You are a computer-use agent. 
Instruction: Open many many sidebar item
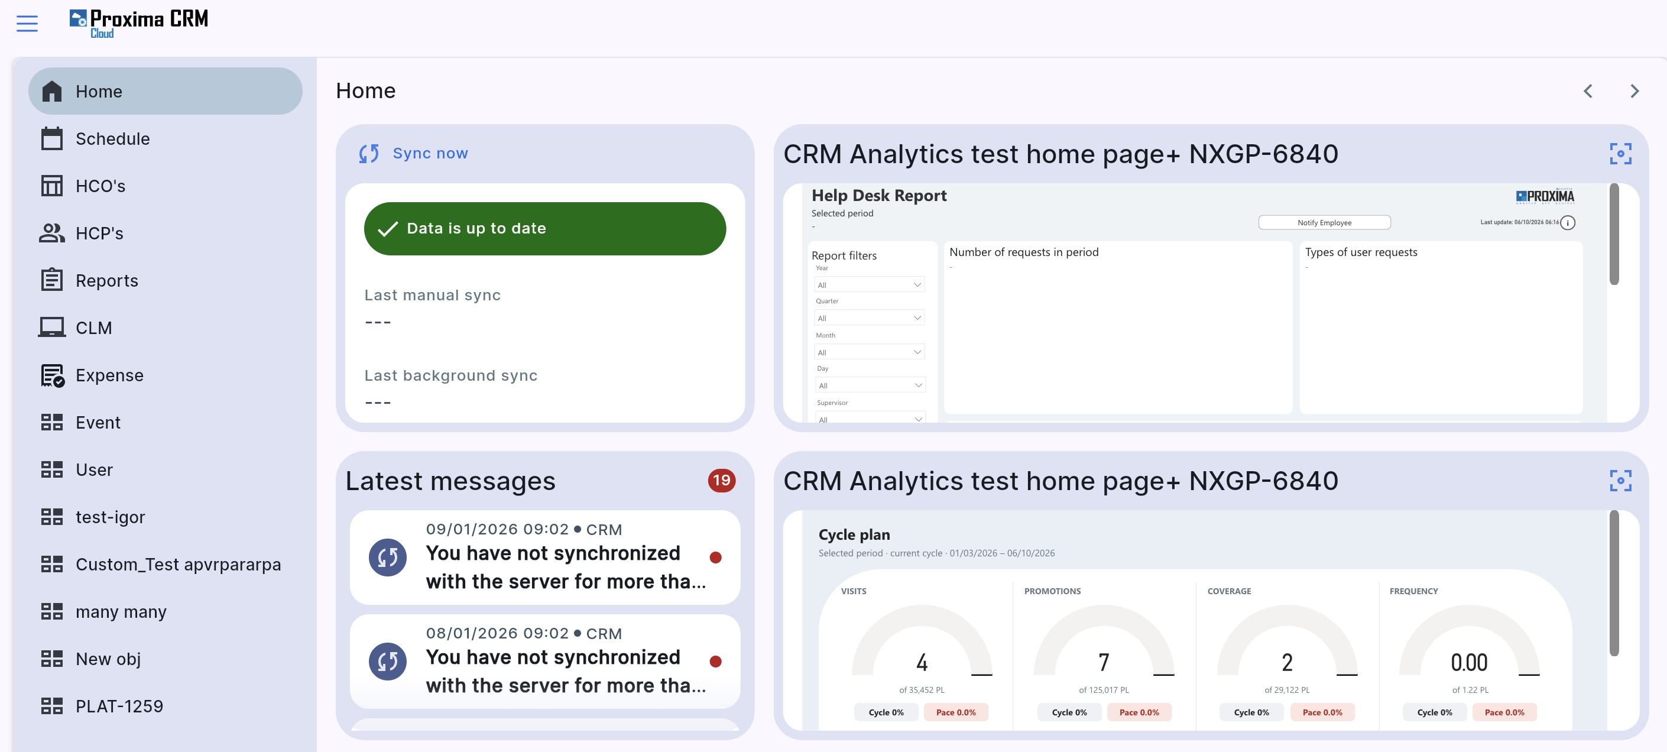point(166,611)
